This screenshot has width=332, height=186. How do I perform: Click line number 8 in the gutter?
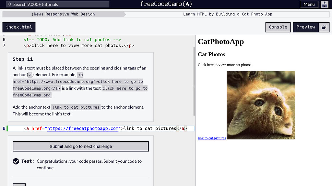[x=4, y=128]
